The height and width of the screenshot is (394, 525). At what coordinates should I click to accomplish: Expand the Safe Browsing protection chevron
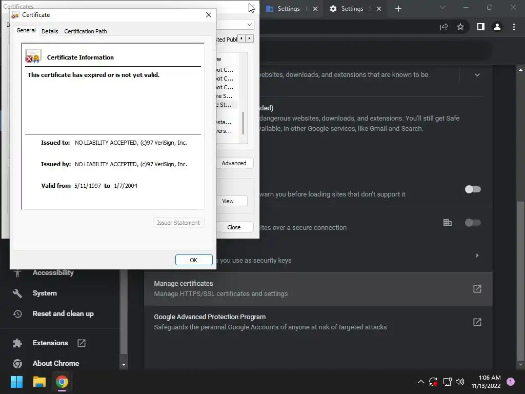click(x=477, y=75)
